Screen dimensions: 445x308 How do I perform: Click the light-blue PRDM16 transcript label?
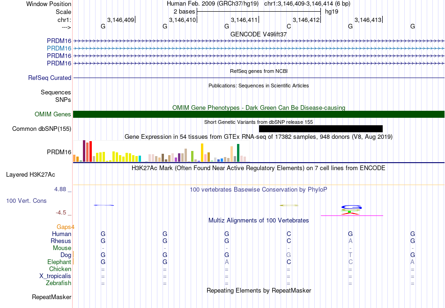59,48
